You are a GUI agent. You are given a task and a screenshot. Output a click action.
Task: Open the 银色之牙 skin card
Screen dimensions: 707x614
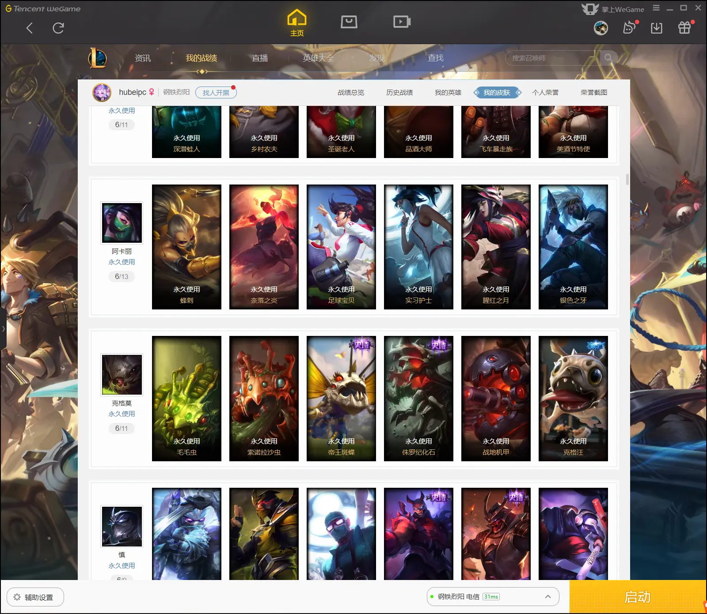point(573,247)
